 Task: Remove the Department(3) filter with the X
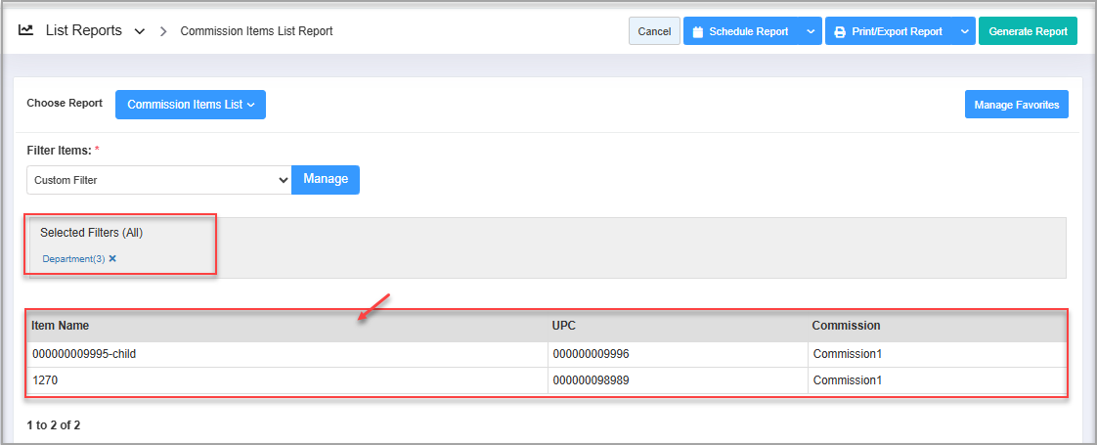pos(112,259)
